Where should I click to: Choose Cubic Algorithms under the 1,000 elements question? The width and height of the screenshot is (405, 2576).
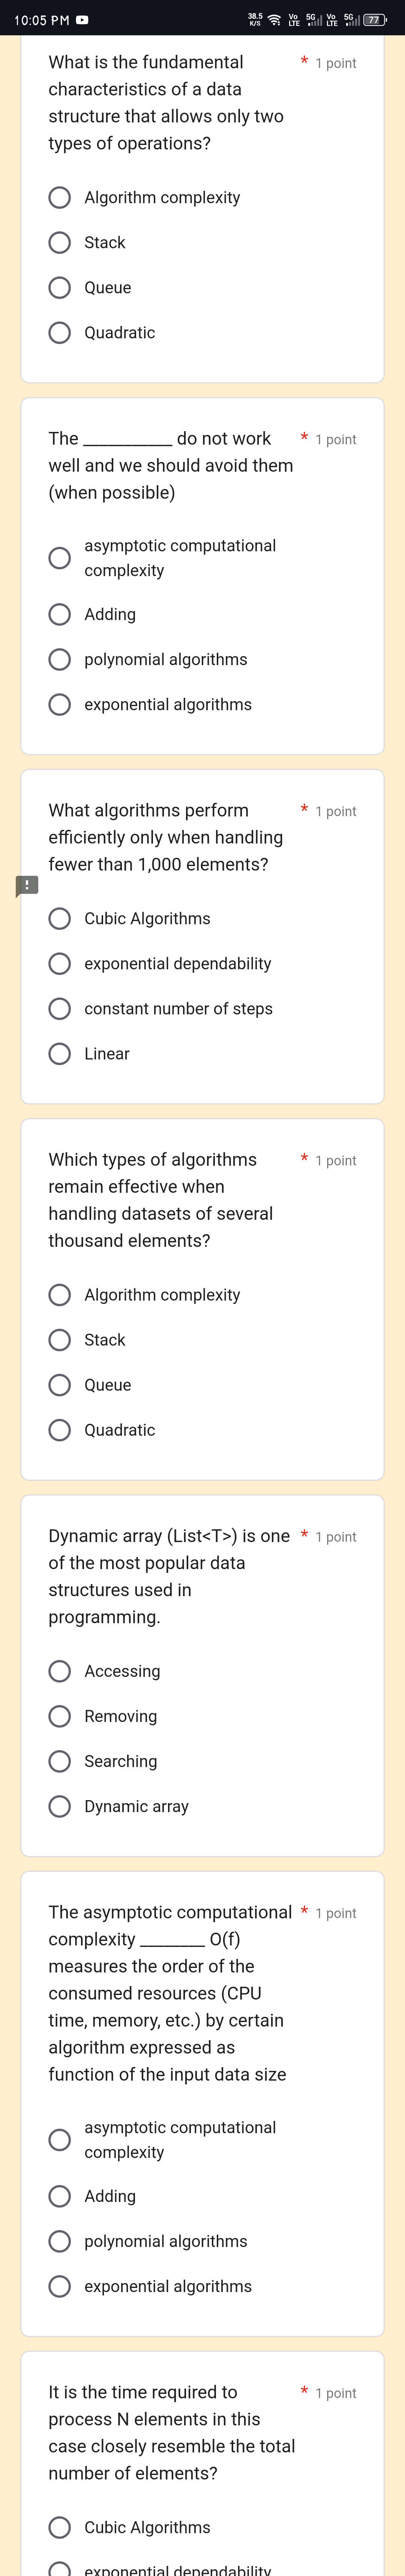click(x=61, y=918)
